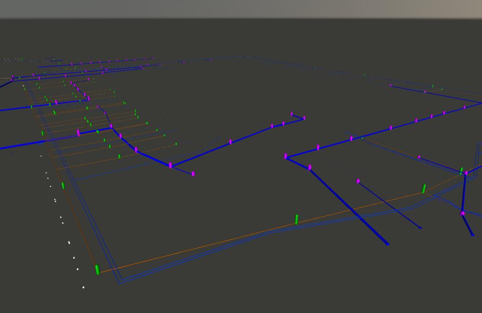Pick isolated magenta node starting thin diagonal pipe
Viewport: 482px width, 313px height.
358,181
